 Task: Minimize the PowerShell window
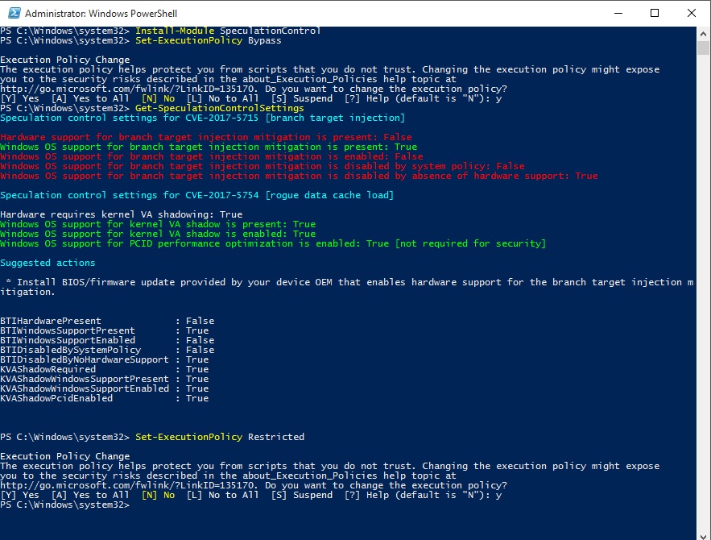pos(618,13)
